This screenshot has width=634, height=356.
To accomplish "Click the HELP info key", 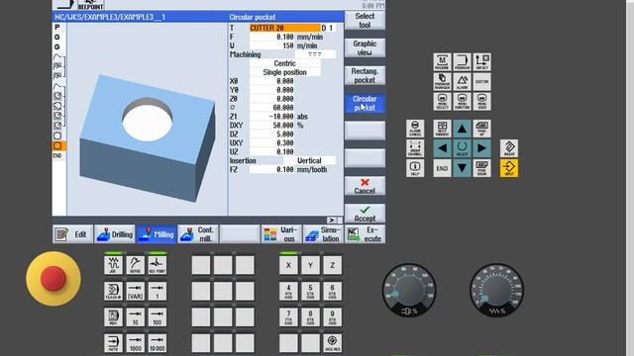I will [415, 168].
